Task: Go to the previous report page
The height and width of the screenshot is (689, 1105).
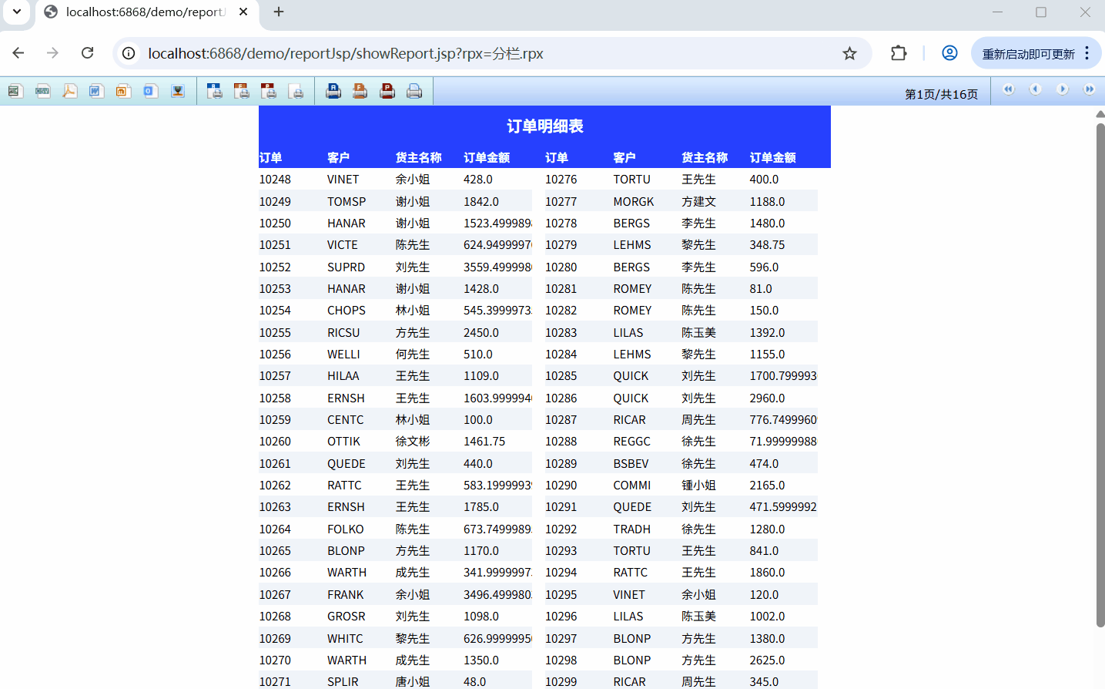Action: 1035,89
